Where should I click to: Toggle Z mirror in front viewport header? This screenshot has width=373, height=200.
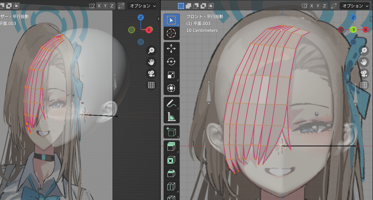point(325,6)
